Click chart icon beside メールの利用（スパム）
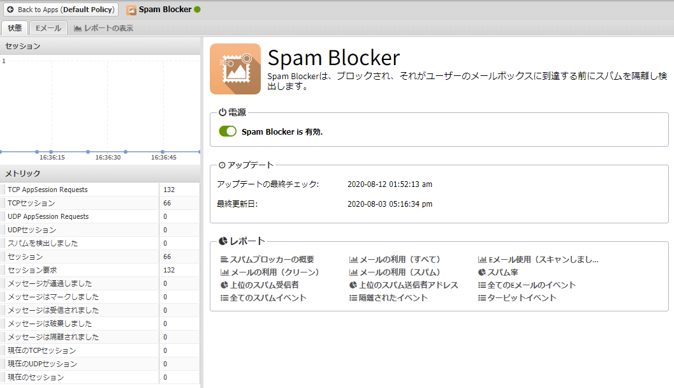The height and width of the screenshot is (388, 674). [353, 272]
